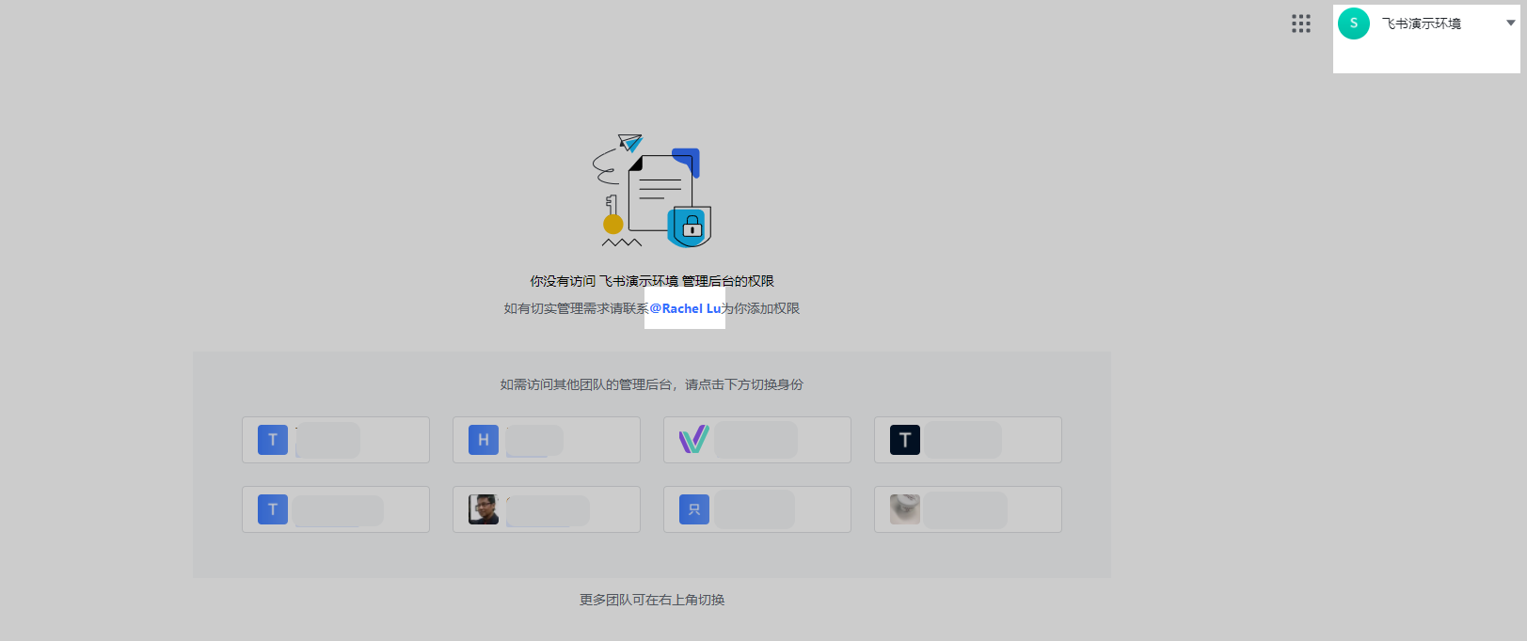Click the 更多团队可在右上角切换 hint text
1527x641 pixels.
(652, 600)
